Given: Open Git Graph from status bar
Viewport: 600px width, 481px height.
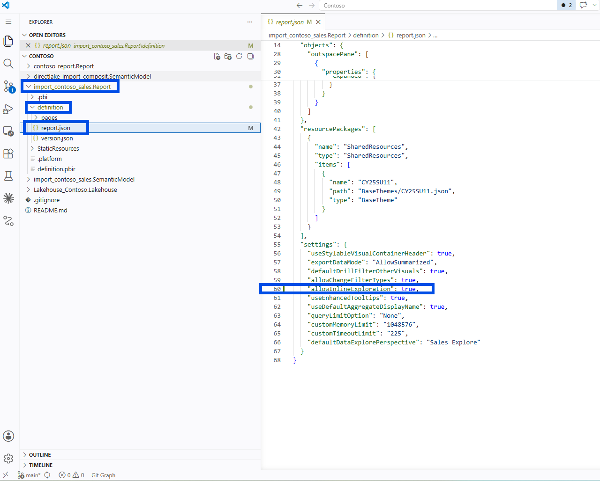Looking at the screenshot, I should pyautogui.click(x=103, y=475).
